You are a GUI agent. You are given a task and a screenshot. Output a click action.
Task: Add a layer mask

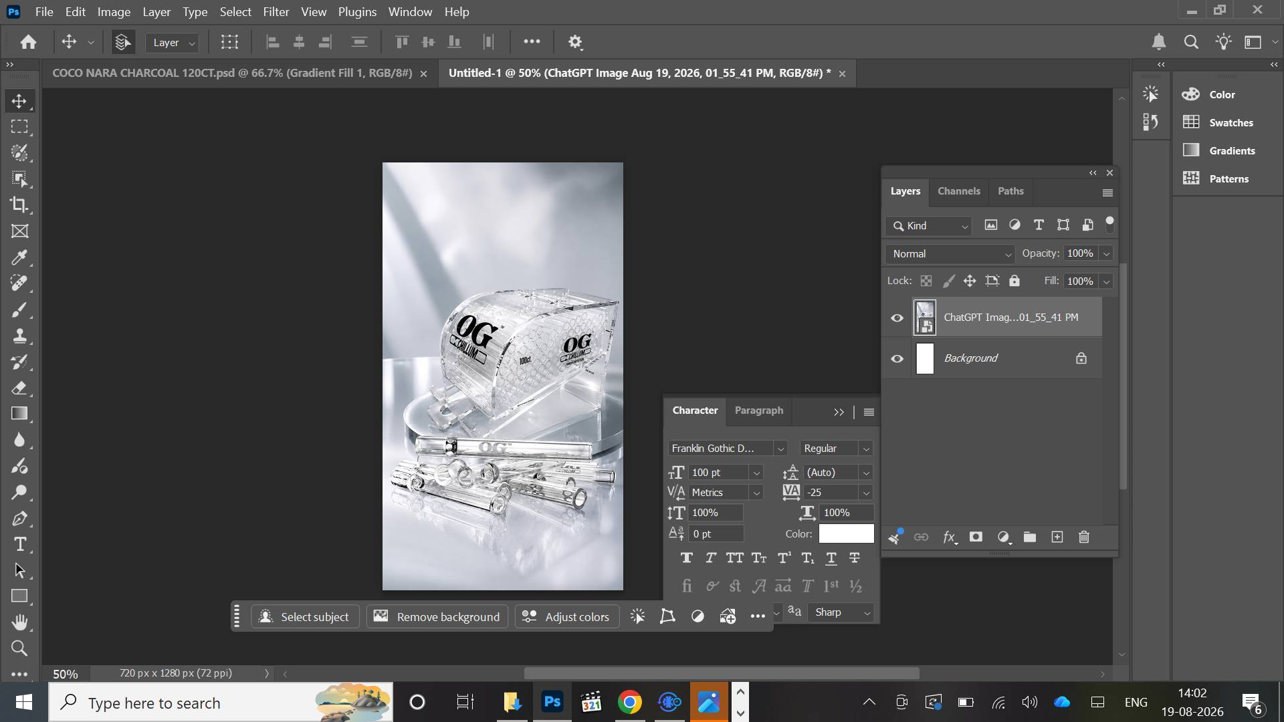pos(976,537)
